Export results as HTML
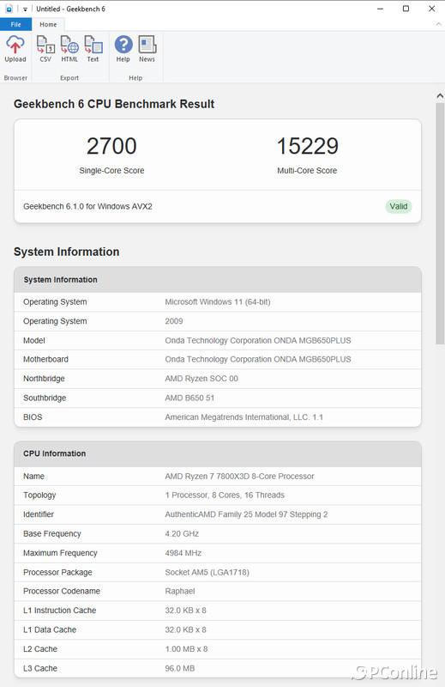This screenshot has width=445, height=687. coord(69,49)
